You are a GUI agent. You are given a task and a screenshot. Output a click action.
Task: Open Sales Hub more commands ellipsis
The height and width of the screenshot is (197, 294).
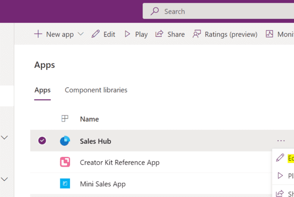[281, 141]
